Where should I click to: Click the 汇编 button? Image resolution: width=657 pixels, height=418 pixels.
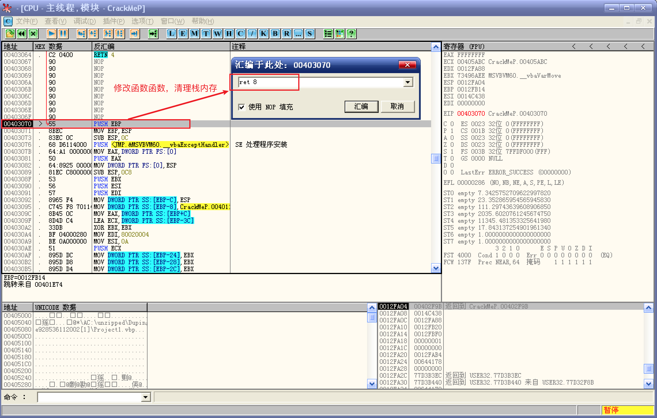click(361, 107)
